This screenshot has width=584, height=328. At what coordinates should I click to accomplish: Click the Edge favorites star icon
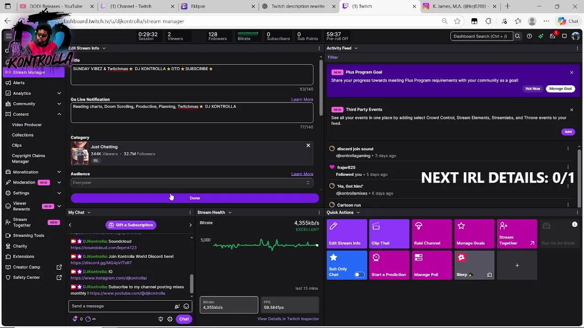pos(457,21)
